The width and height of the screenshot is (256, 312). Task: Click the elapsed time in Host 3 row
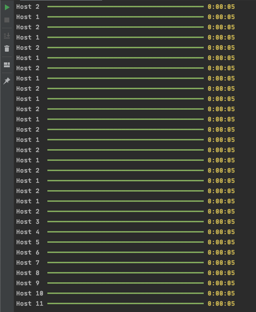pyautogui.click(x=221, y=222)
